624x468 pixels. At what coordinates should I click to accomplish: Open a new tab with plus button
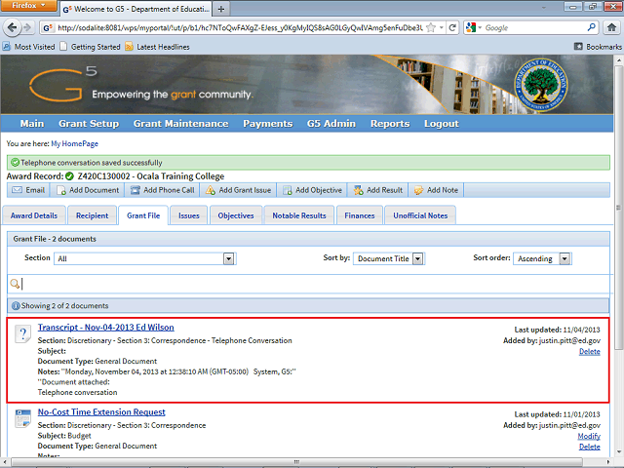pos(221,9)
